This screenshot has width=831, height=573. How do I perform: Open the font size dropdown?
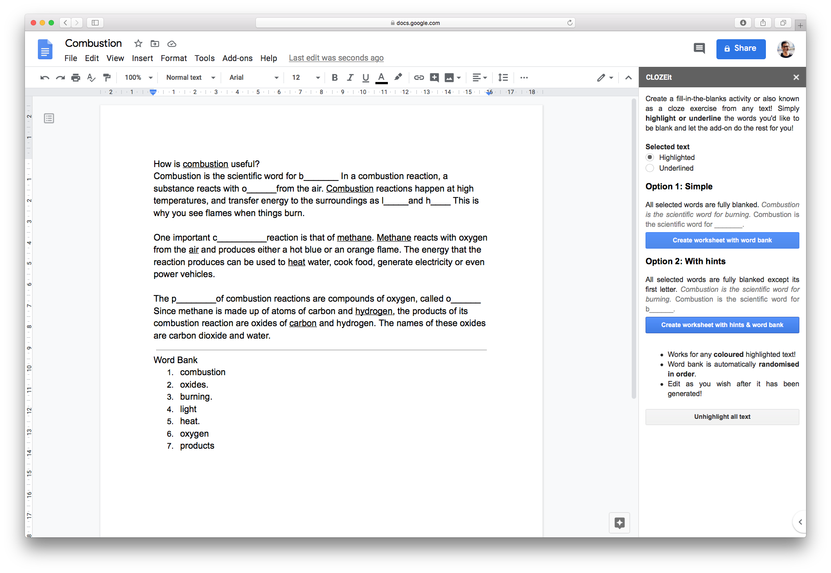click(x=306, y=78)
